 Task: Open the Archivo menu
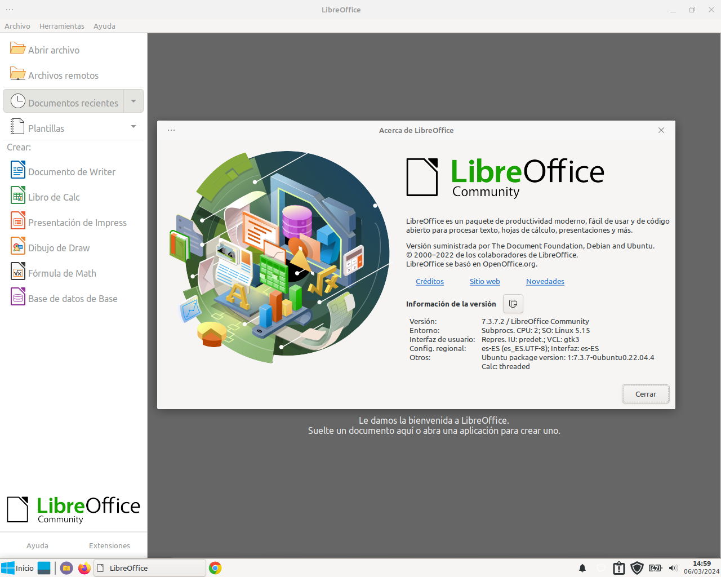point(17,26)
